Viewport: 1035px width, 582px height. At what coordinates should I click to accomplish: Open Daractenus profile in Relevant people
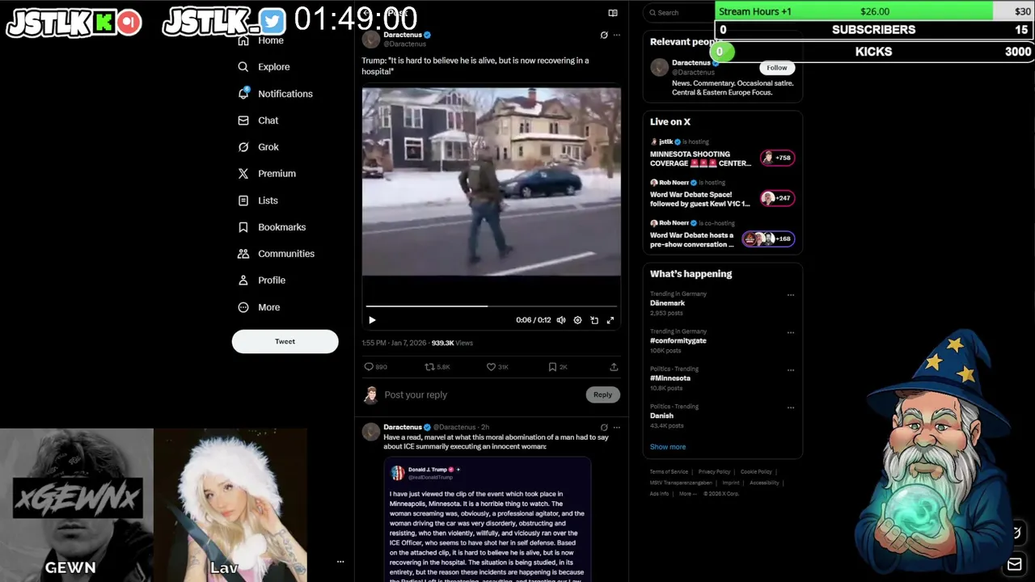point(691,62)
